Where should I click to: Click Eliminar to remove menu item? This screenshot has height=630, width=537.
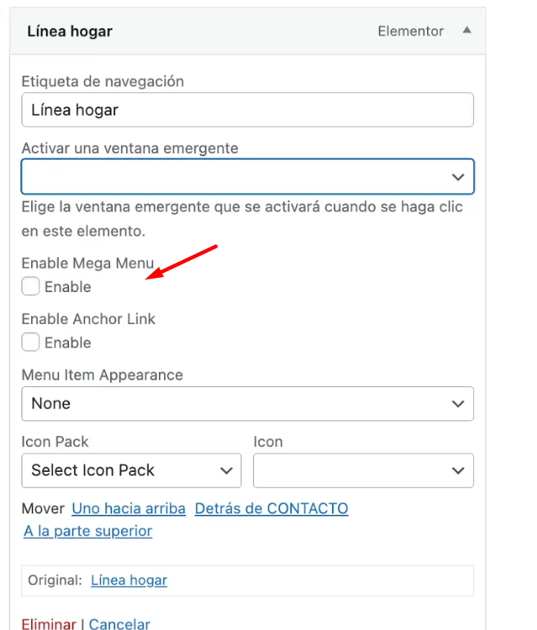[x=48, y=624]
